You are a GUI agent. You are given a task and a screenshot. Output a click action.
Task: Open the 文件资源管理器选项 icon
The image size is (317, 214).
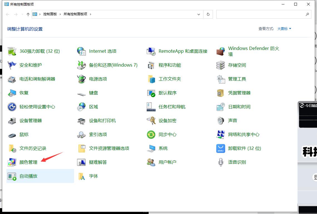tap(82, 148)
